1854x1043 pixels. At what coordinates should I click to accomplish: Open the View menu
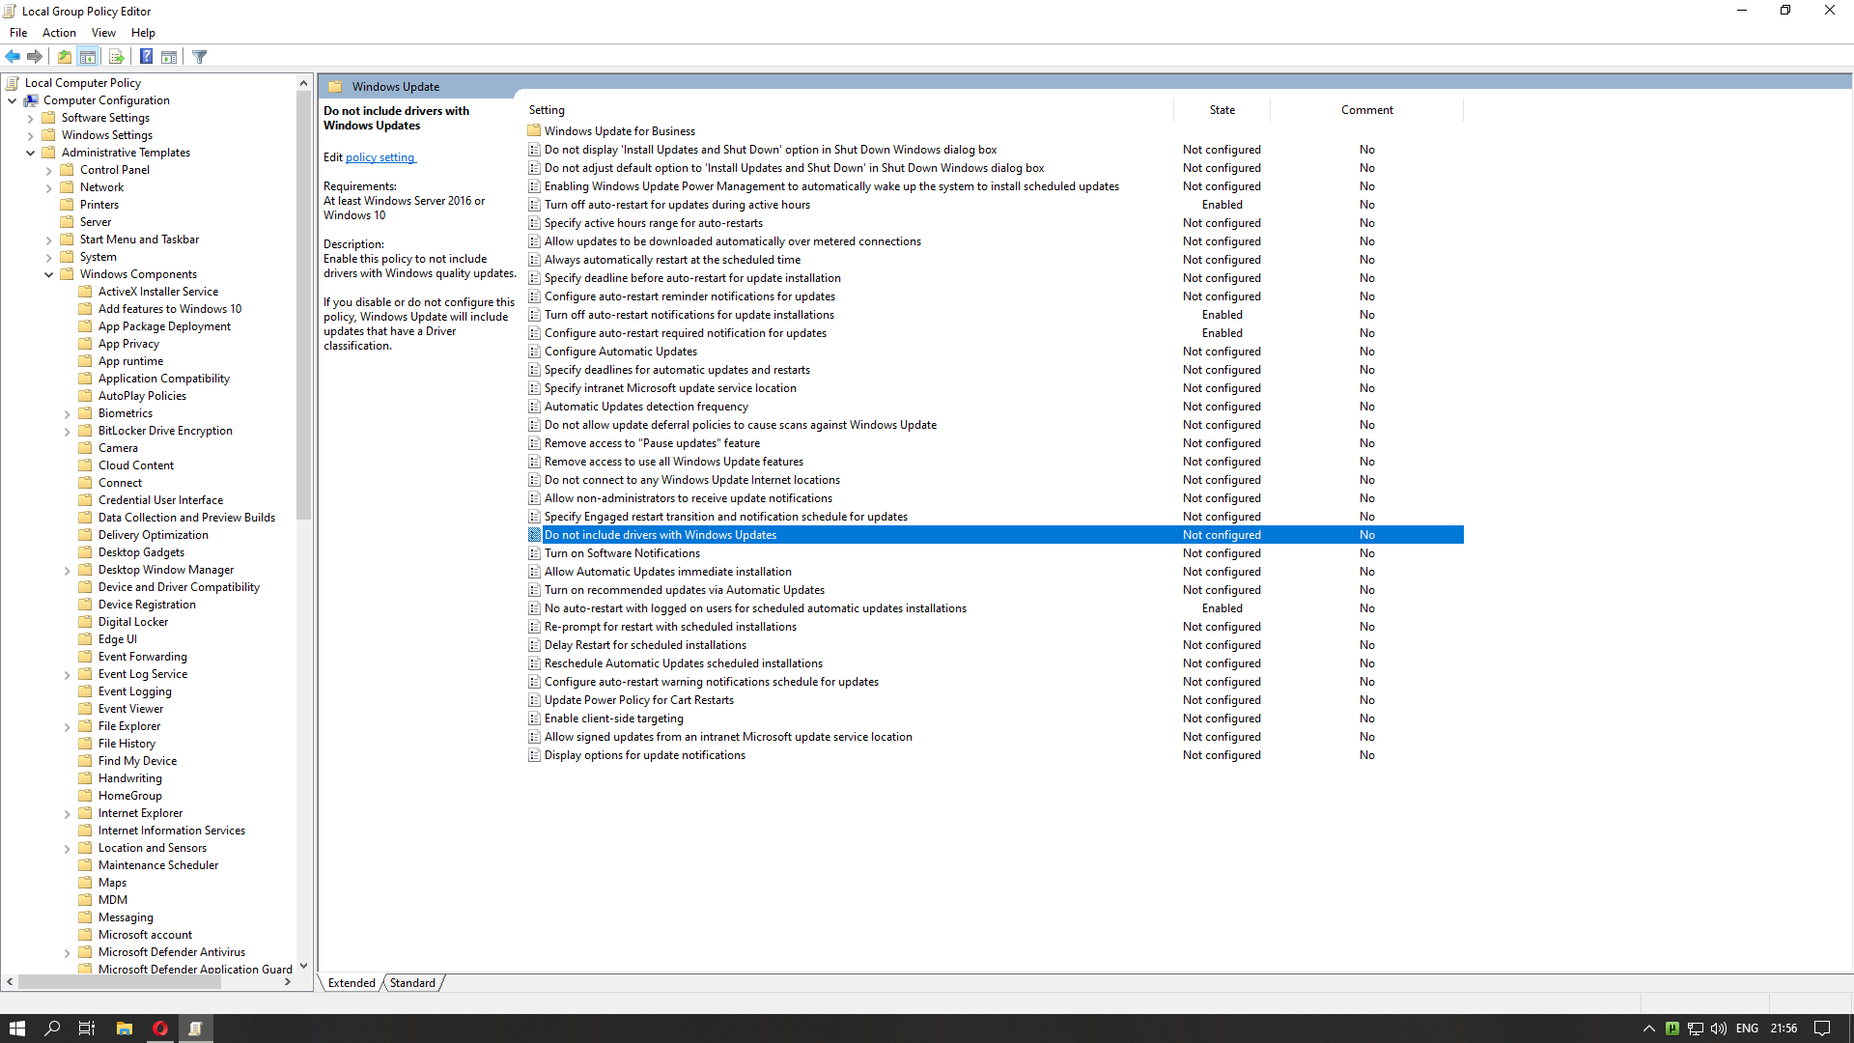pos(103,33)
